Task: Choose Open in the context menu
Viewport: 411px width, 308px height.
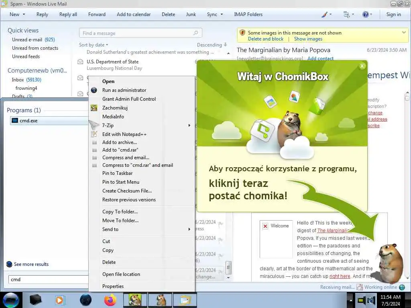Action: (108, 81)
